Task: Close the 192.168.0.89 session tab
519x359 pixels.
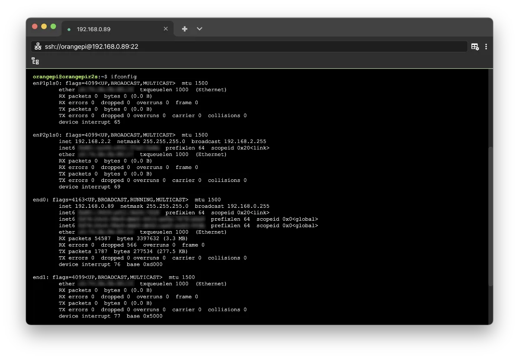Action: [x=166, y=29]
